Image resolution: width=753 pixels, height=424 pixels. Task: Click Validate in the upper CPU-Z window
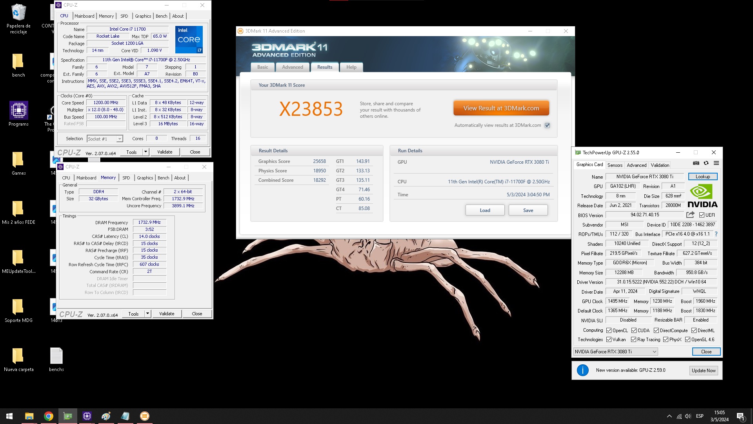(x=165, y=152)
